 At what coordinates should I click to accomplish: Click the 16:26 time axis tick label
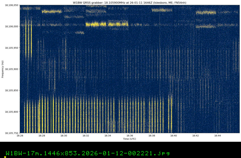pos(20,136)
